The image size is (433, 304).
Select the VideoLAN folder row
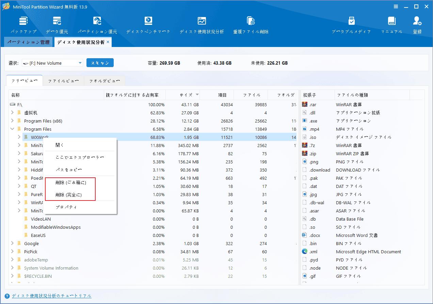click(153, 219)
